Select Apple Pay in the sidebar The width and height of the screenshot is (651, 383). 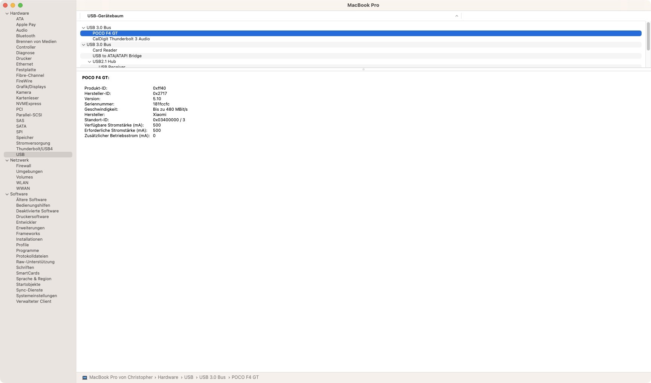pyautogui.click(x=26, y=24)
